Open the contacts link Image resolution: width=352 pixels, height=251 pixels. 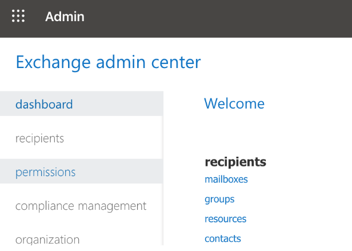pos(223,238)
